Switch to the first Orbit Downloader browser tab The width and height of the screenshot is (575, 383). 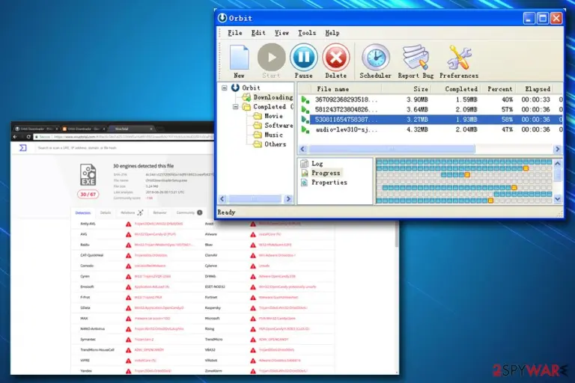[x=36, y=129]
